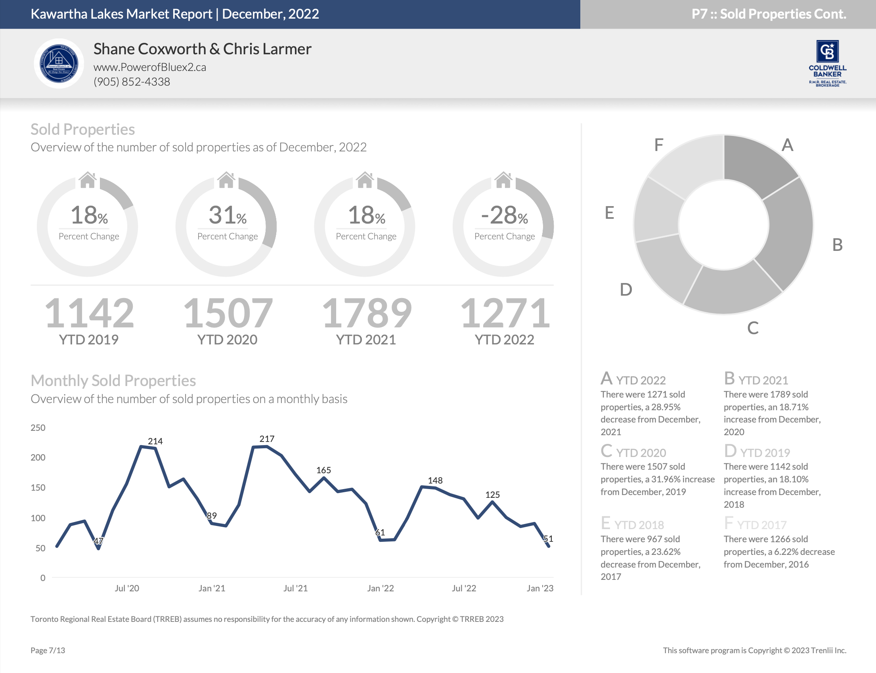Click the 31% Percent Change value
The image size is (876, 673).
(228, 215)
